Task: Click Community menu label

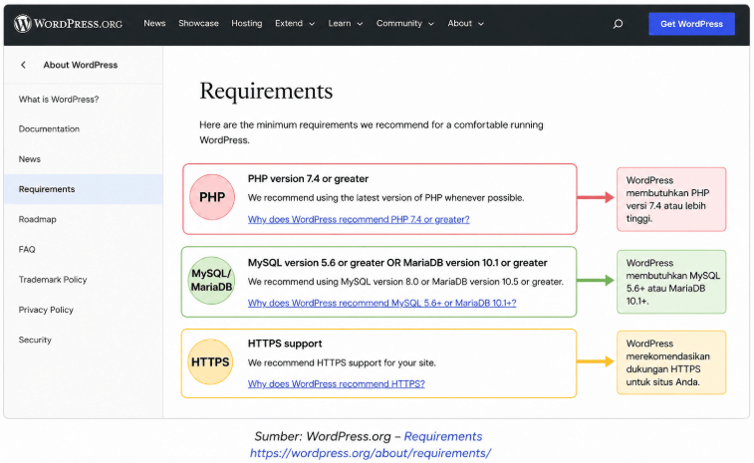Action: pyautogui.click(x=399, y=23)
